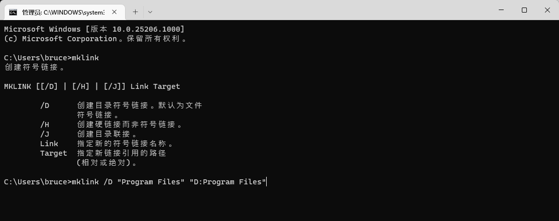
Task: Click the MKLINK syntax usage line
Action: [92, 86]
